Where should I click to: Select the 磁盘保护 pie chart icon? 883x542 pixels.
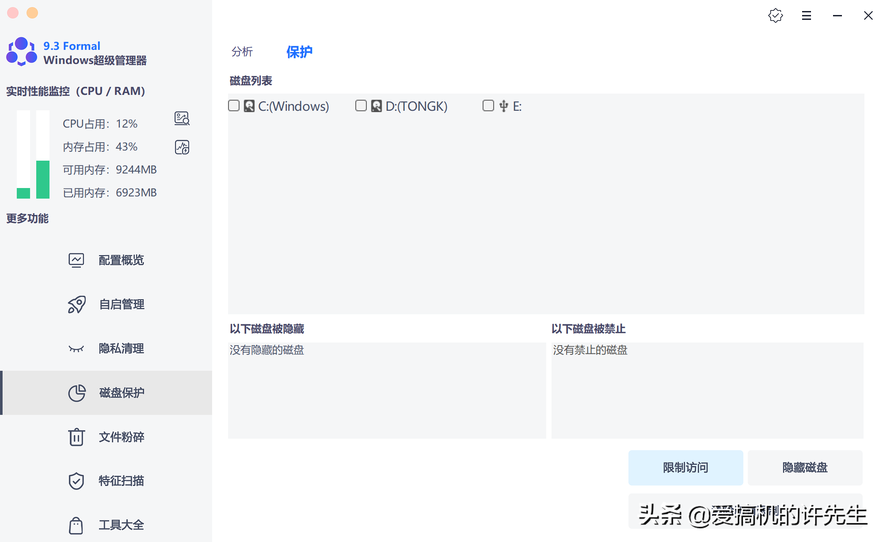point(76,393)
